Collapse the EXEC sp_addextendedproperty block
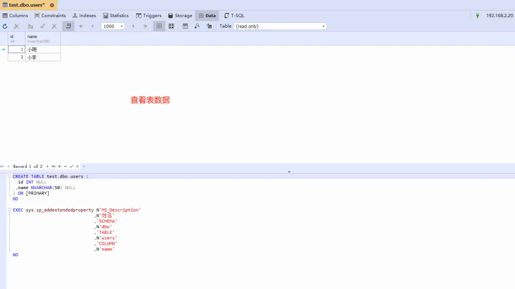Screen dimensions: 515x289 click(10, 210)
